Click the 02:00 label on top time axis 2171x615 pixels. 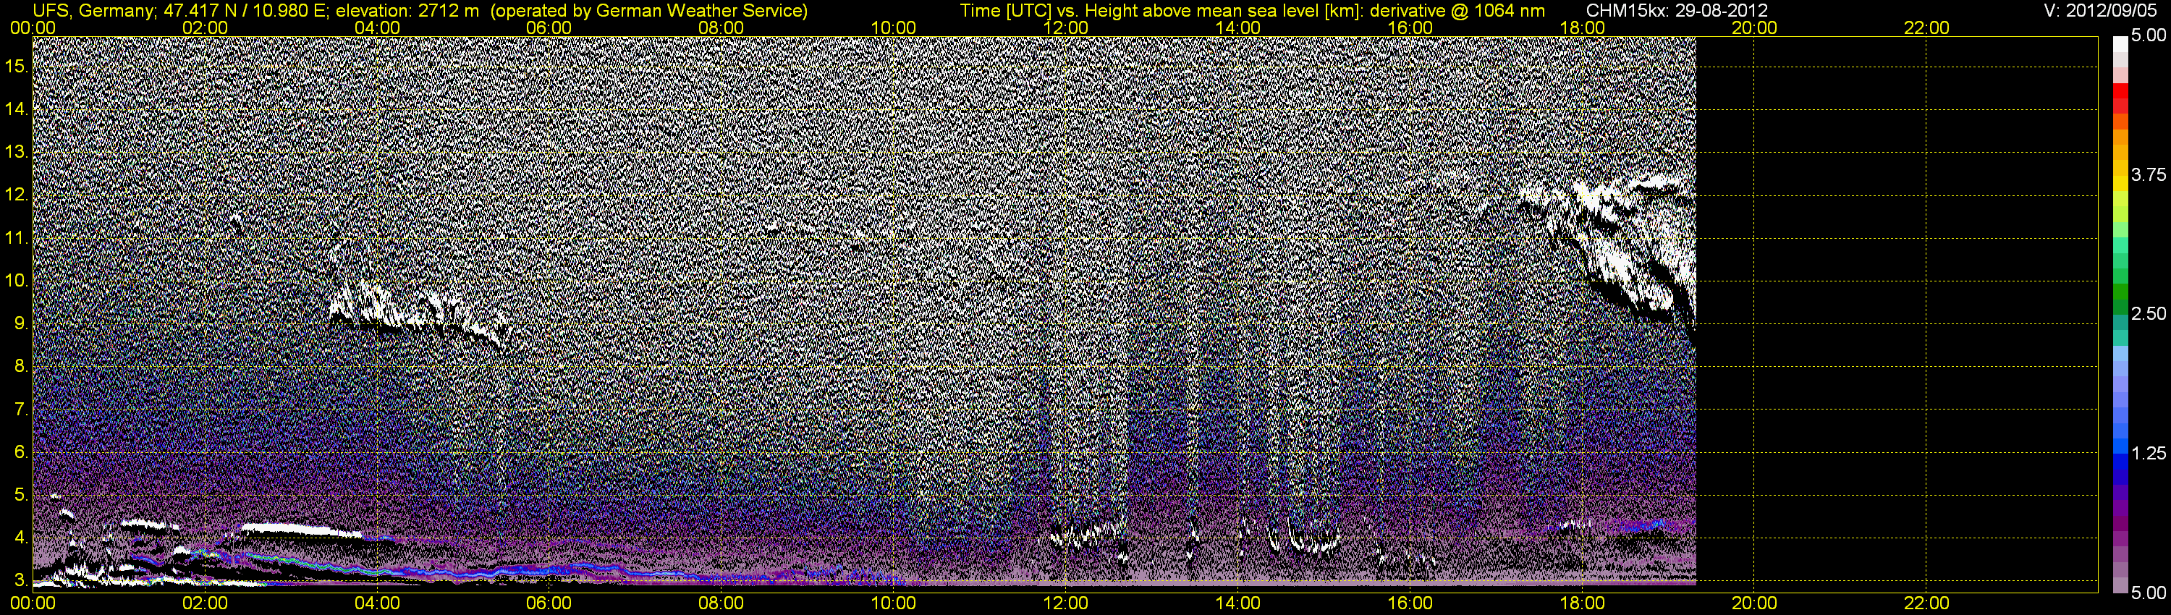pyautogui.click(x=205, y=27)
